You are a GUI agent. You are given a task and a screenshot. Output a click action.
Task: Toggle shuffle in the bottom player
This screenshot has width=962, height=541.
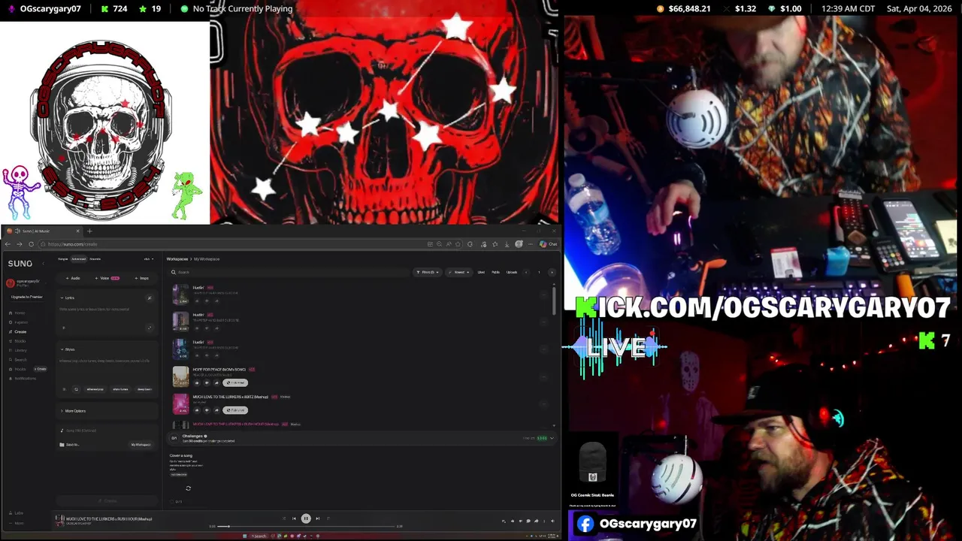coord(283,518)
